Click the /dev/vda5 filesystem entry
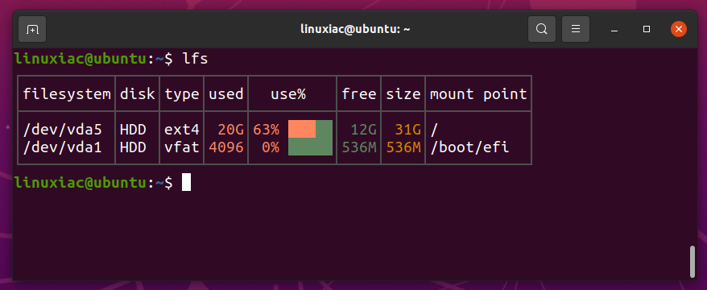707x290 pixels. pyautogui.click(x=62, y=130)
